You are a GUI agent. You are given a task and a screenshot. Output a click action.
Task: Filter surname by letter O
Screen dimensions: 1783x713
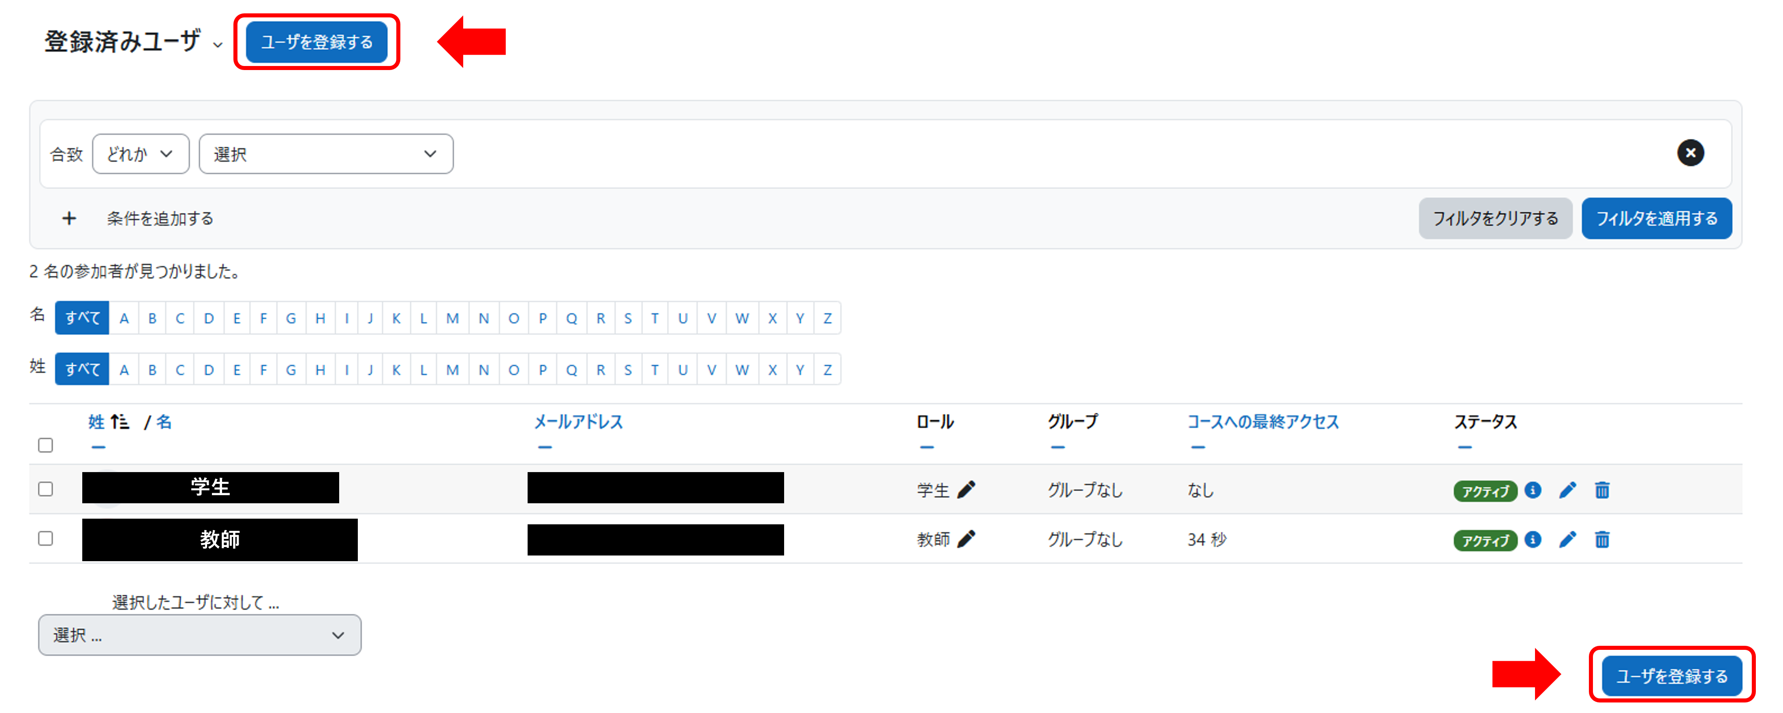(513, 369)
